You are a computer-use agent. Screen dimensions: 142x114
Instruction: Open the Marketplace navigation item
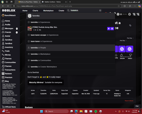(48, 11)
